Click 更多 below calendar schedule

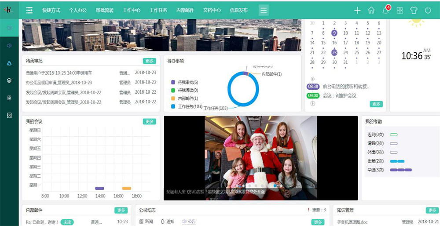point(376,104)
